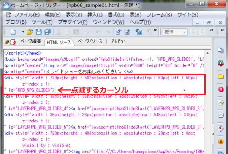
Task: Click the Save floppy disk icon
Action: pos(39,32)
